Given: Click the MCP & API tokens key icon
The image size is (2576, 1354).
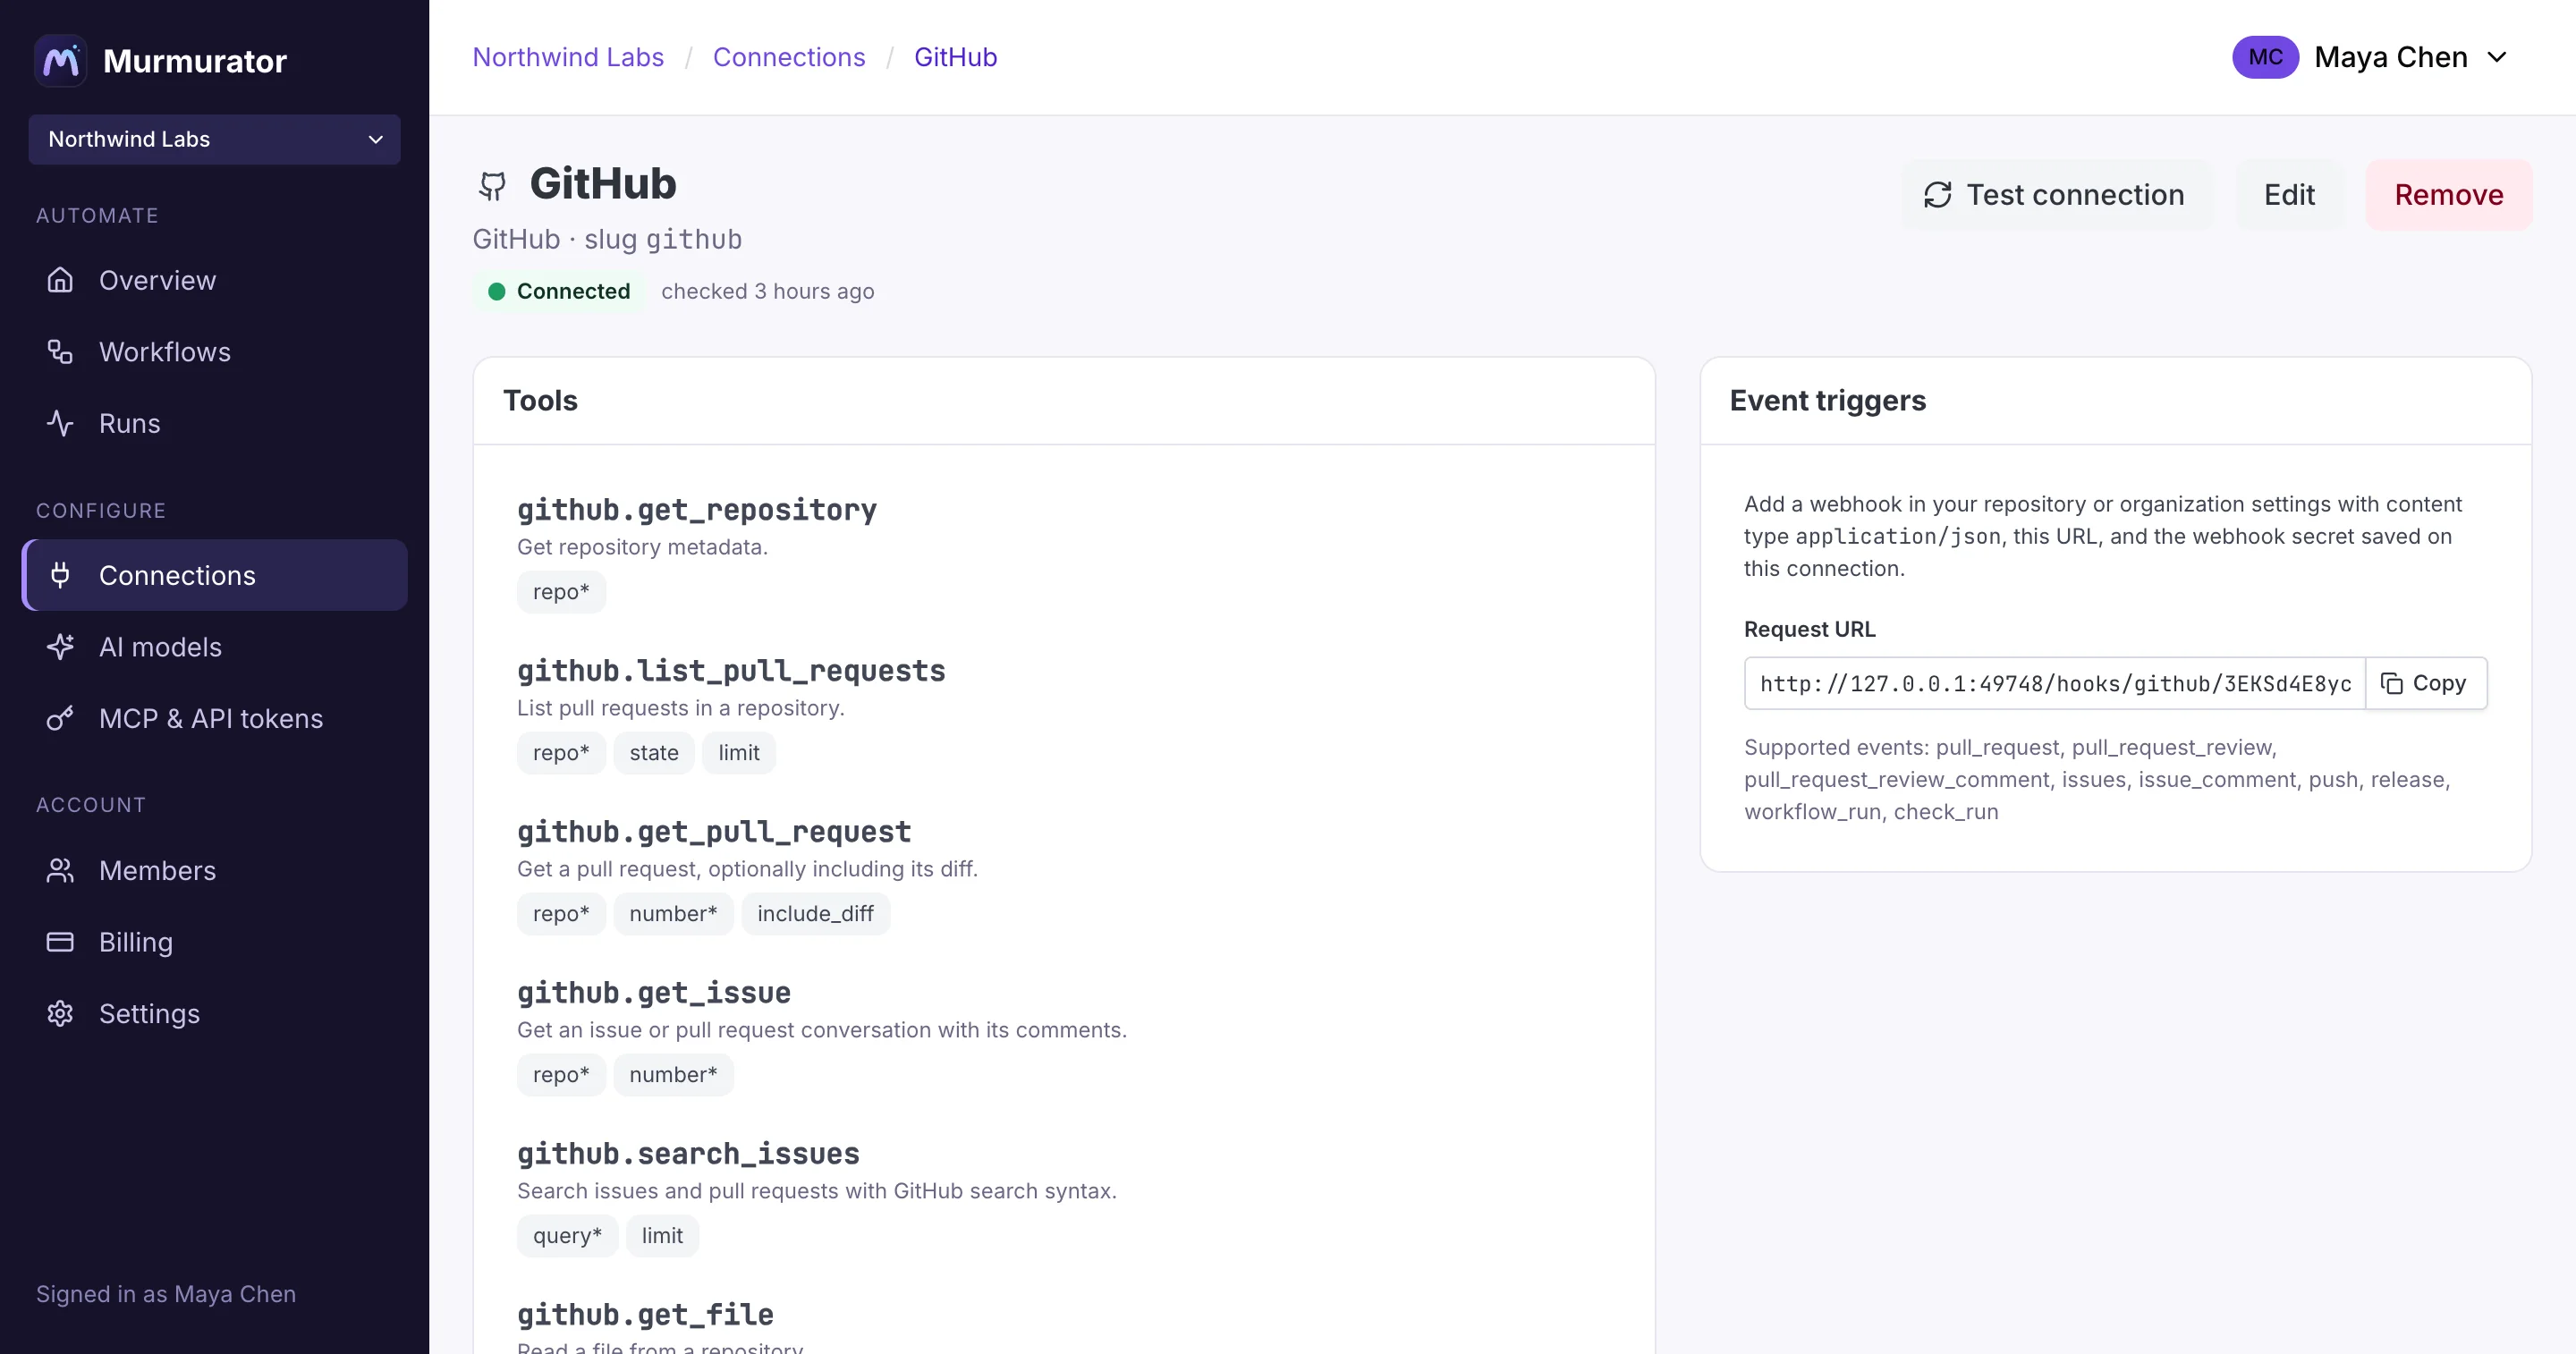Looking at the screenshot, I should 60,718.
